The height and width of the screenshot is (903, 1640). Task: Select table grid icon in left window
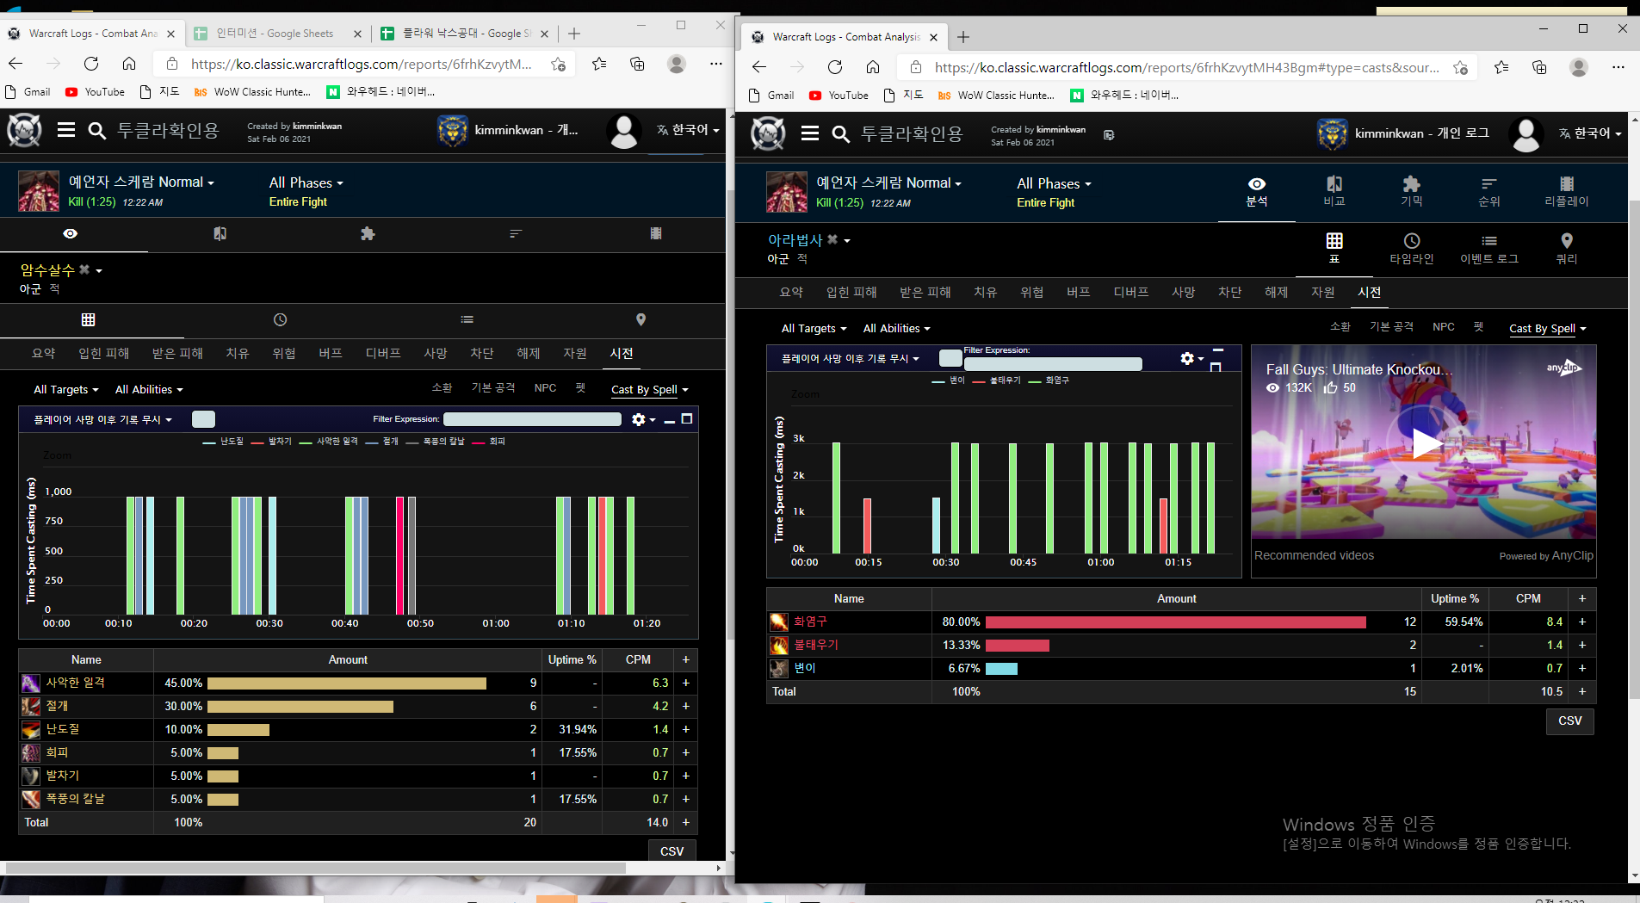tap(88, 319)
